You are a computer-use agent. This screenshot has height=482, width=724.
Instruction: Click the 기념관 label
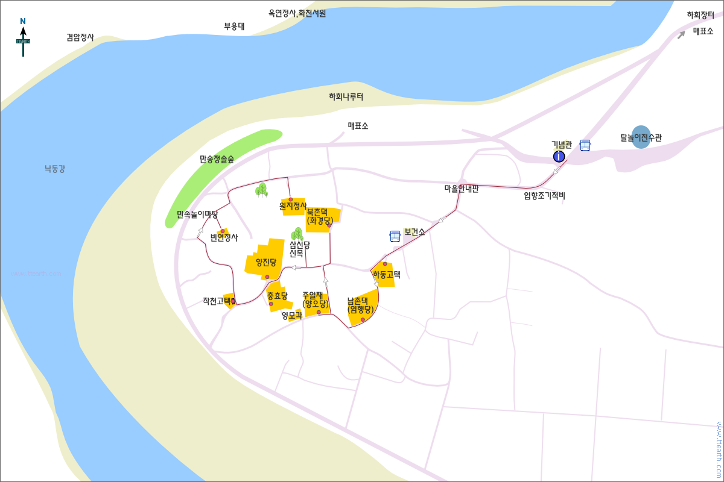tap(561, 145)
